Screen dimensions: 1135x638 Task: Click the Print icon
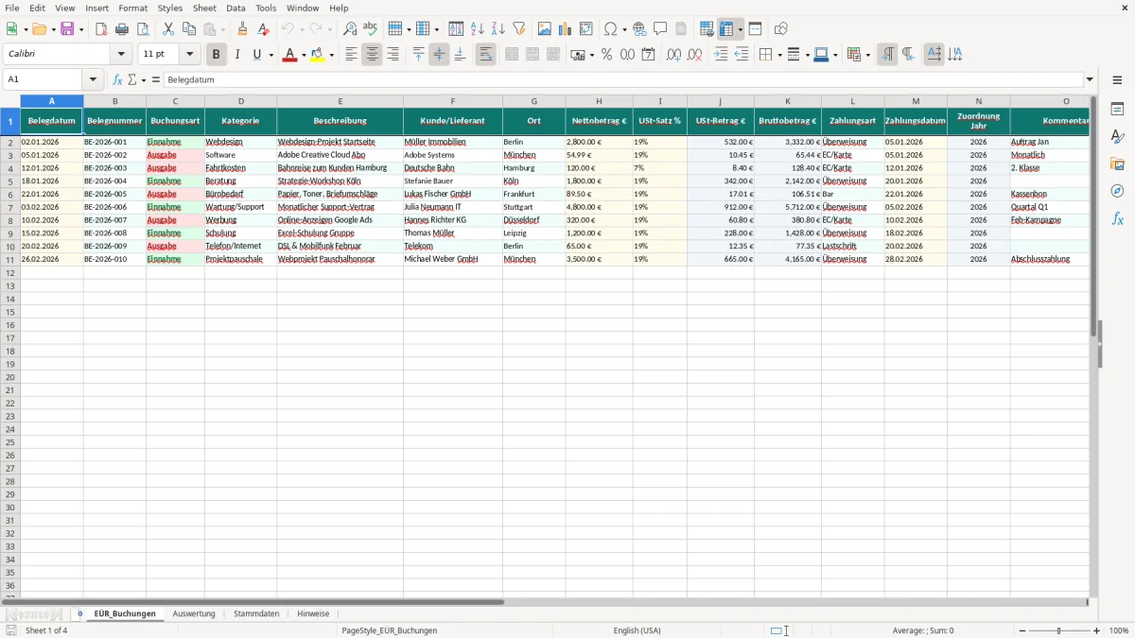[122, 29]
